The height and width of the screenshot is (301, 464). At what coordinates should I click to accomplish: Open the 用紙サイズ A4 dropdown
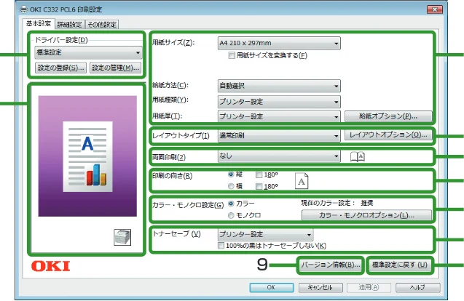tap(279, 43)
